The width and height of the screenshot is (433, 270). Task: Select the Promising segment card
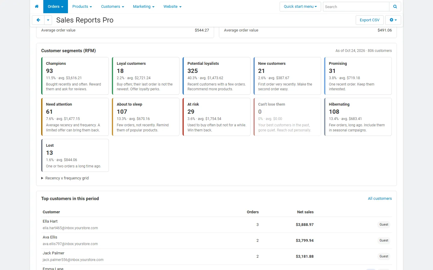(358, 76)
